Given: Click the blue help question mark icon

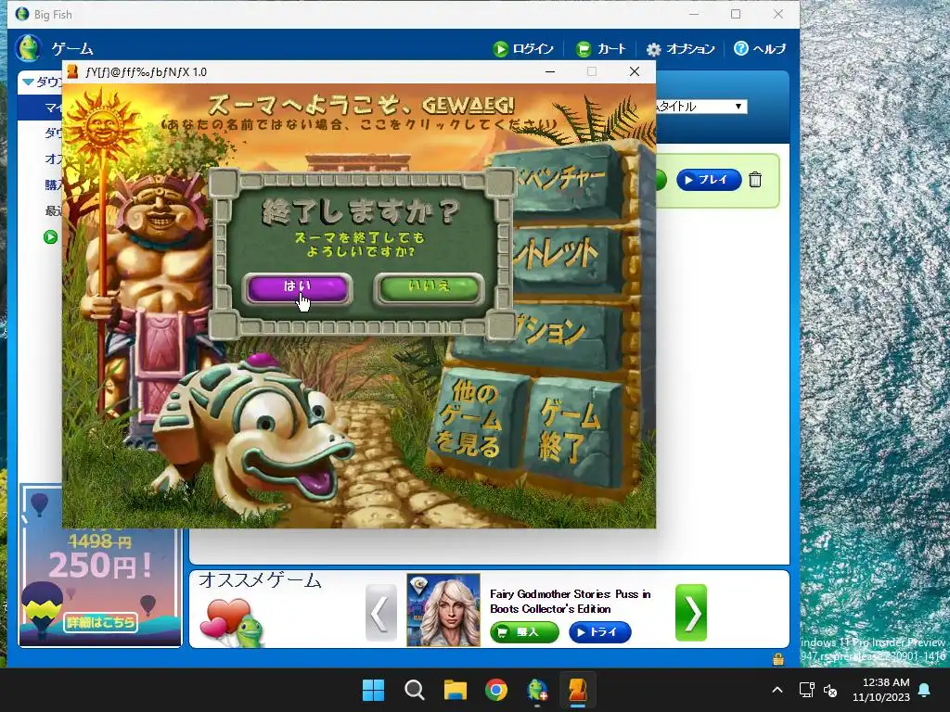Looking at the screenshot, I should (x=741, y=48).
